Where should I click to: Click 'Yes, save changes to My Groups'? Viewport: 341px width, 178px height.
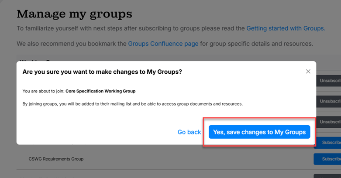[259, 132]
